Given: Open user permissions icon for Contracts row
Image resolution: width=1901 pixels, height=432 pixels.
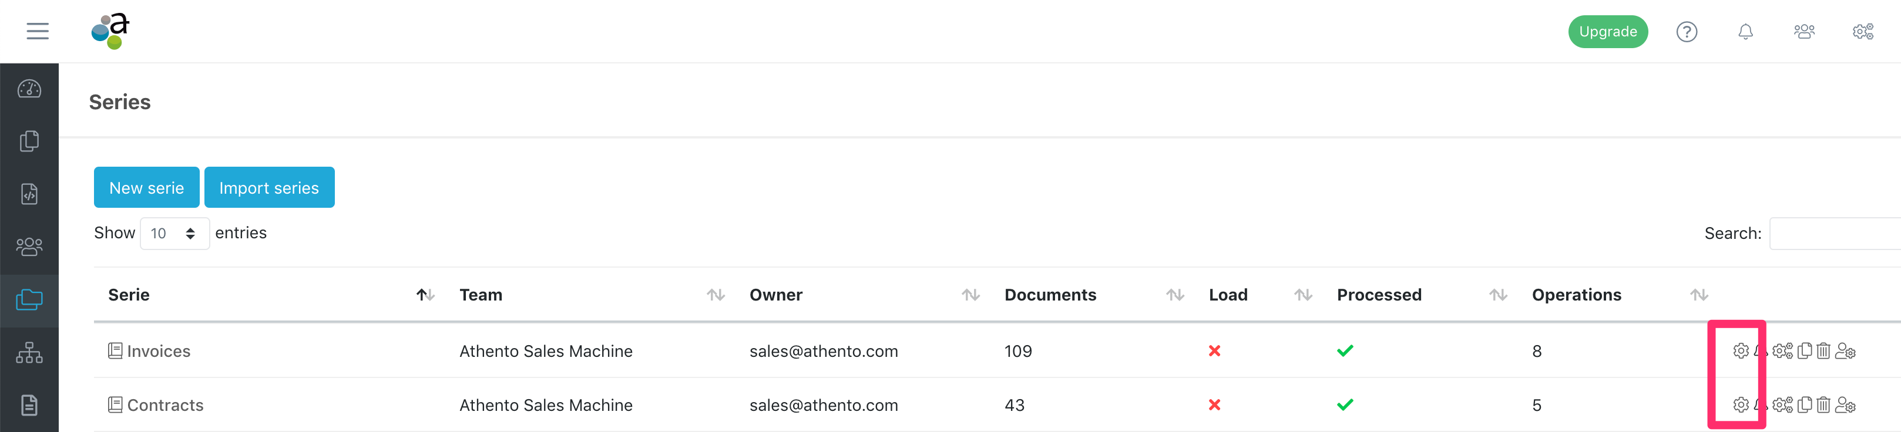Looking at the screenshot, I should click(x=1845, y=405).
